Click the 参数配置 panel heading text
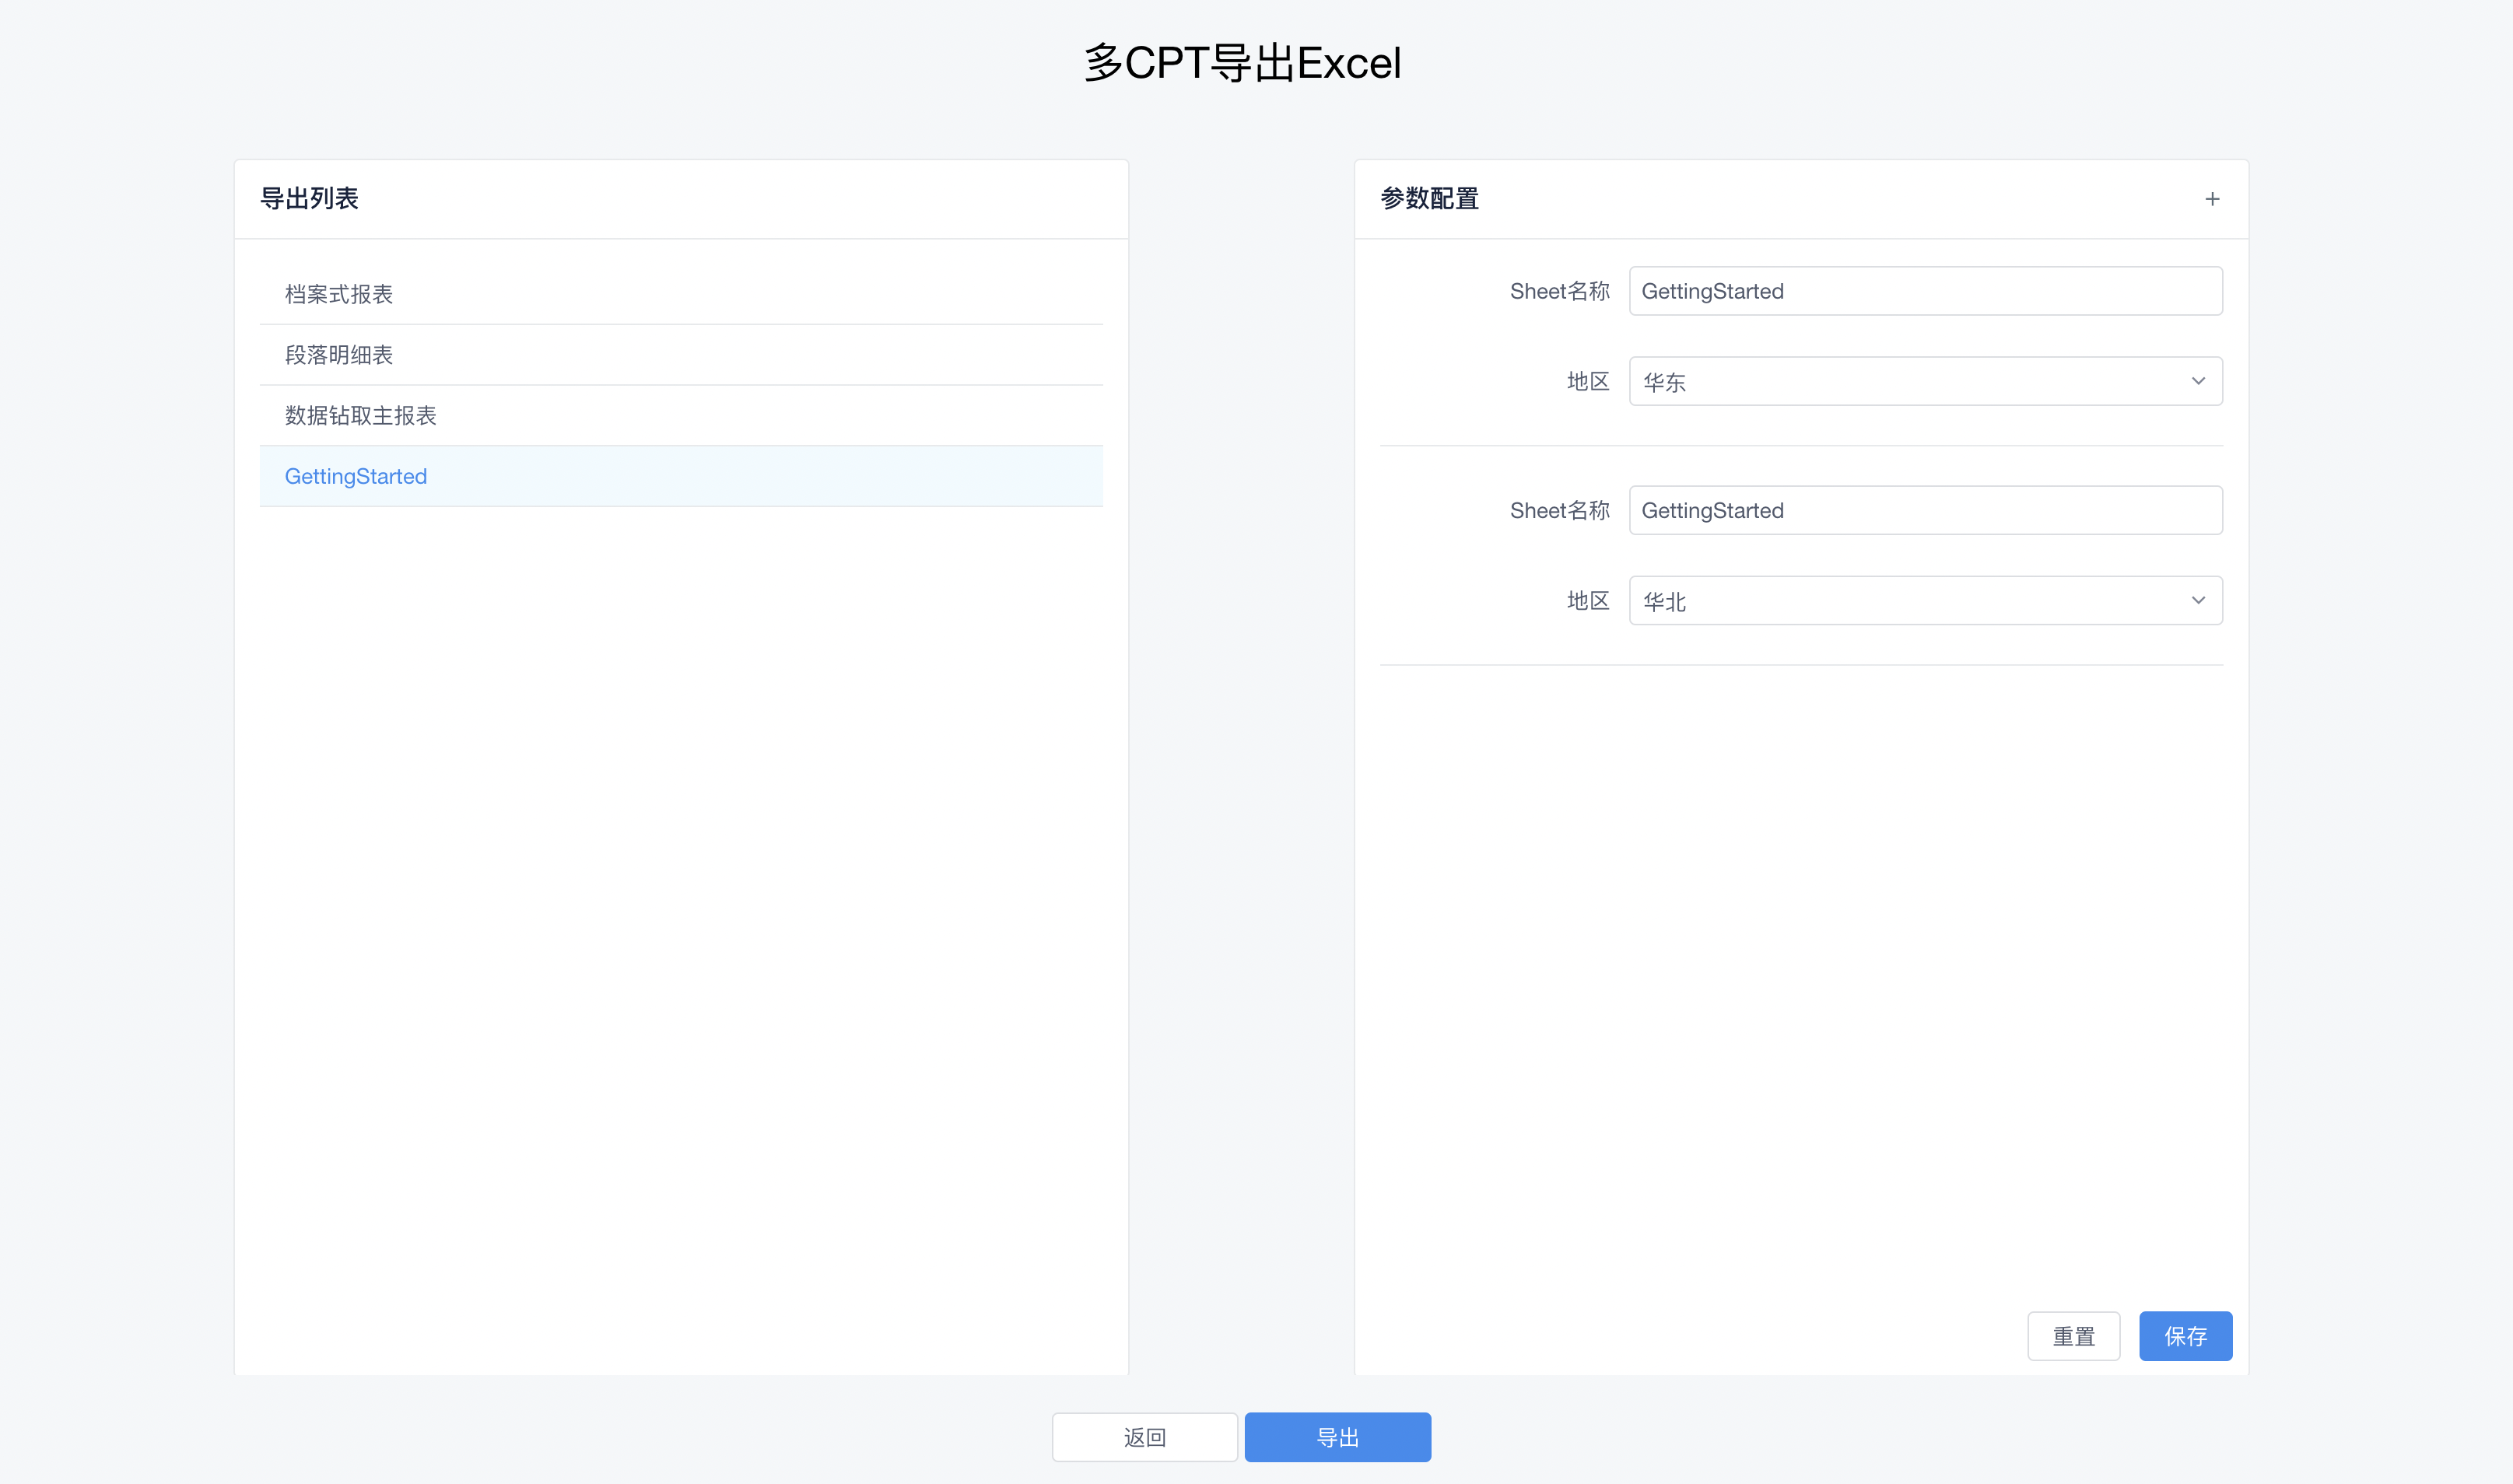Viewport: 2513px width, 1484px height. tap(1429, 199)
